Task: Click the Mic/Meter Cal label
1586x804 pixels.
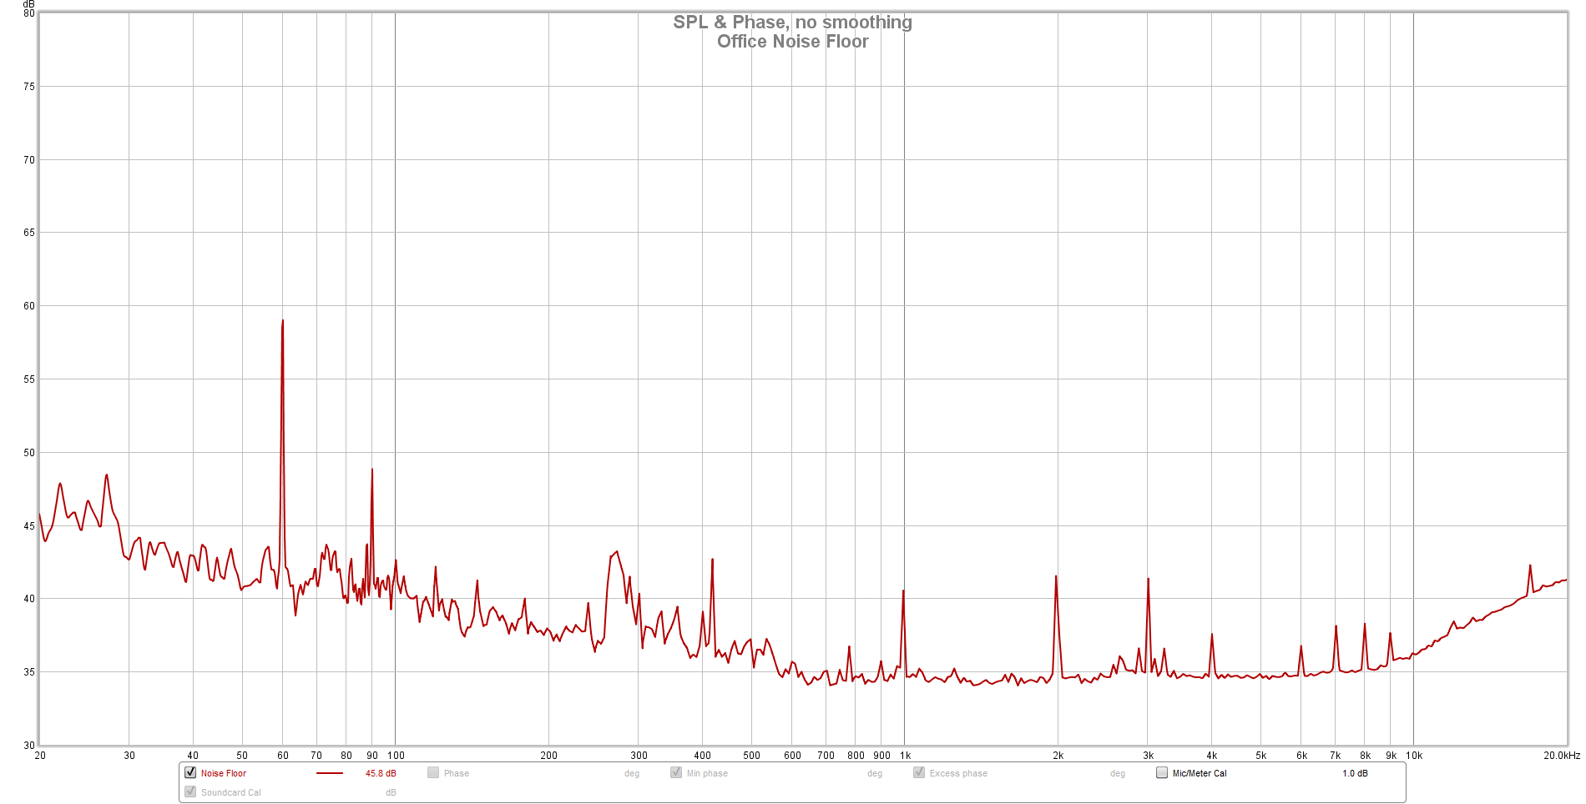Action: [1200, 773]
